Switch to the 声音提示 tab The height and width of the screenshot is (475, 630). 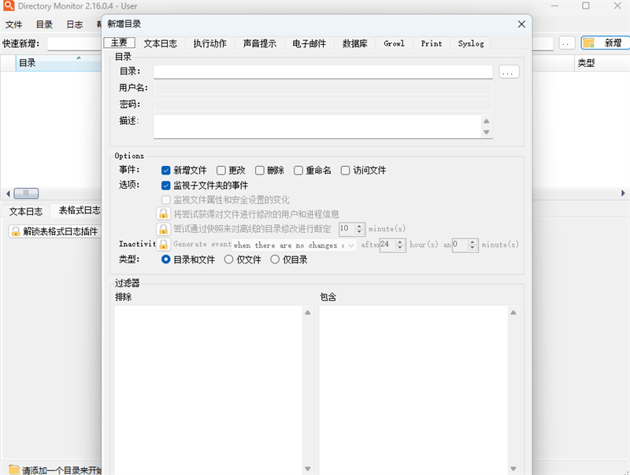(260, 43)
